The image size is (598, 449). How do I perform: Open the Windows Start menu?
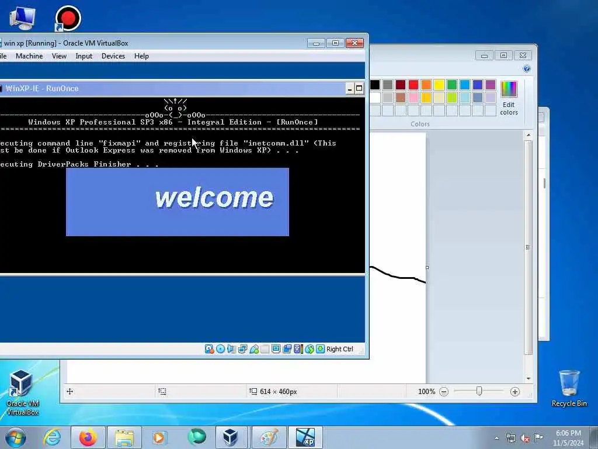16,437
